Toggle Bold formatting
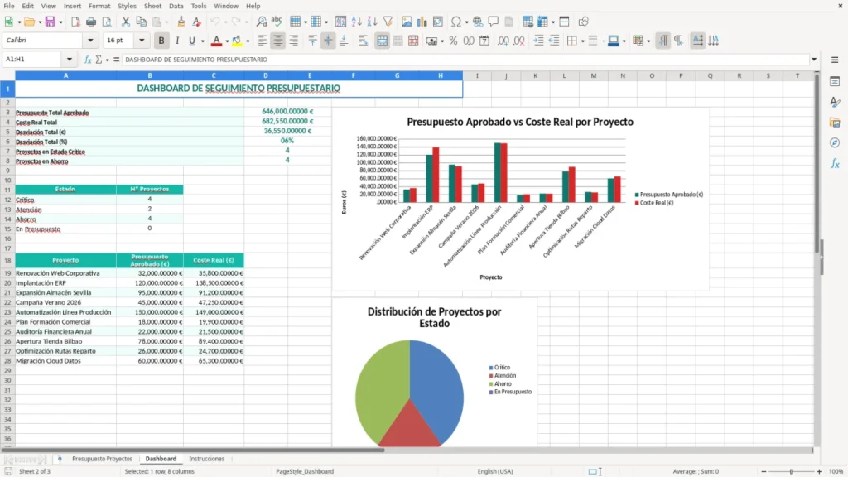This screenshot has height=477, width=848. [161, 41]
